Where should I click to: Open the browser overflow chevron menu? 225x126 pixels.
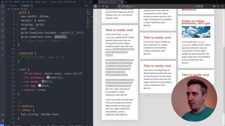coord(218,6)
